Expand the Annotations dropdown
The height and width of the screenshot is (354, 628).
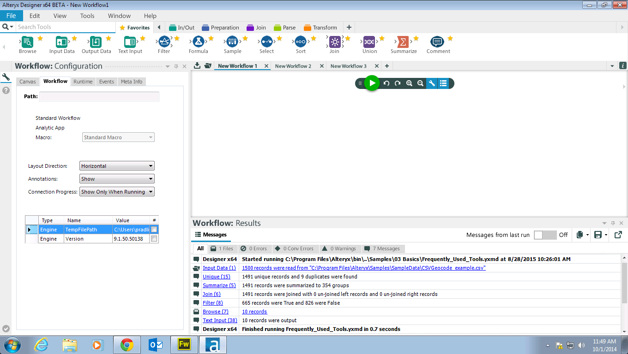(x=117, y=179)
